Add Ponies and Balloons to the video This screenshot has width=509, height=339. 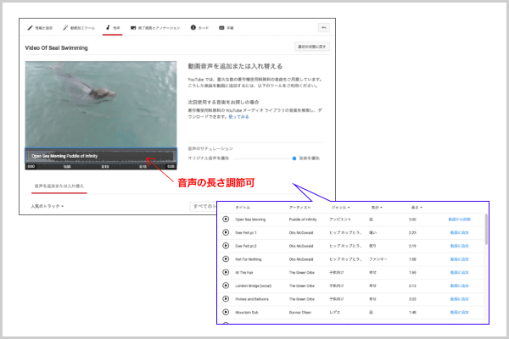coord(459,299)
